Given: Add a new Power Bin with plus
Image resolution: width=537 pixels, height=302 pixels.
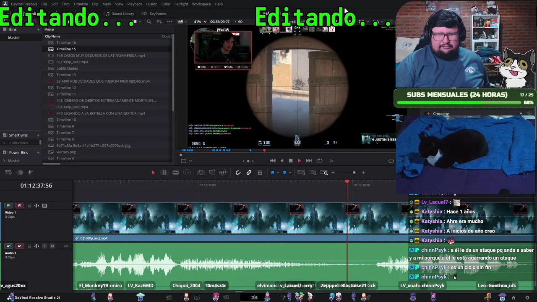Looking at the screenshot, I should pyautogui.click(x=38, y=152).
